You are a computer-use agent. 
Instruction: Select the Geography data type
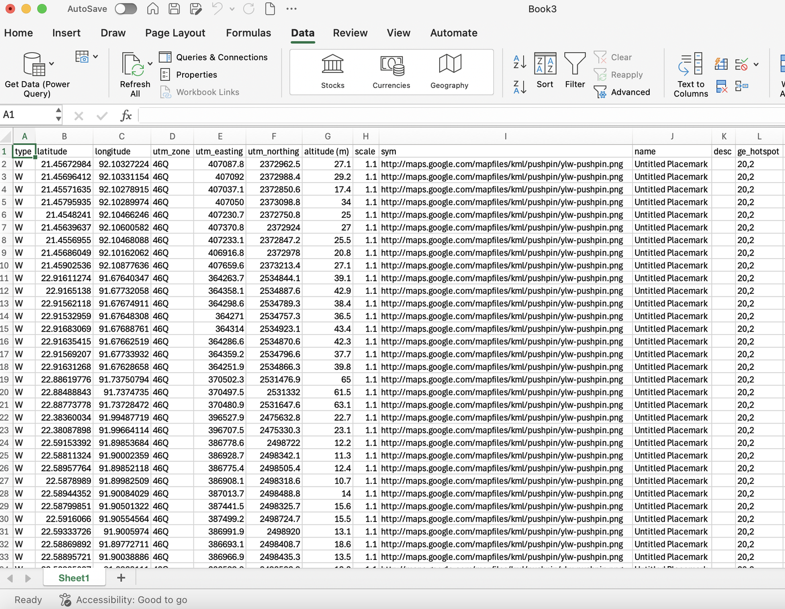pos(449,72)
